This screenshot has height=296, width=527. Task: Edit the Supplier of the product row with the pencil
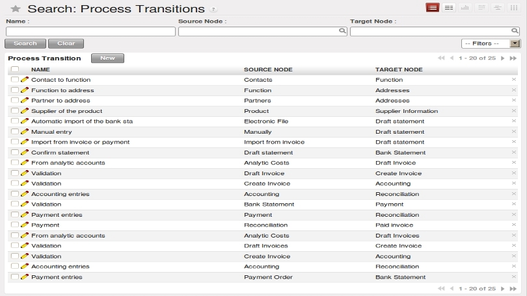[x=25, y=110]
